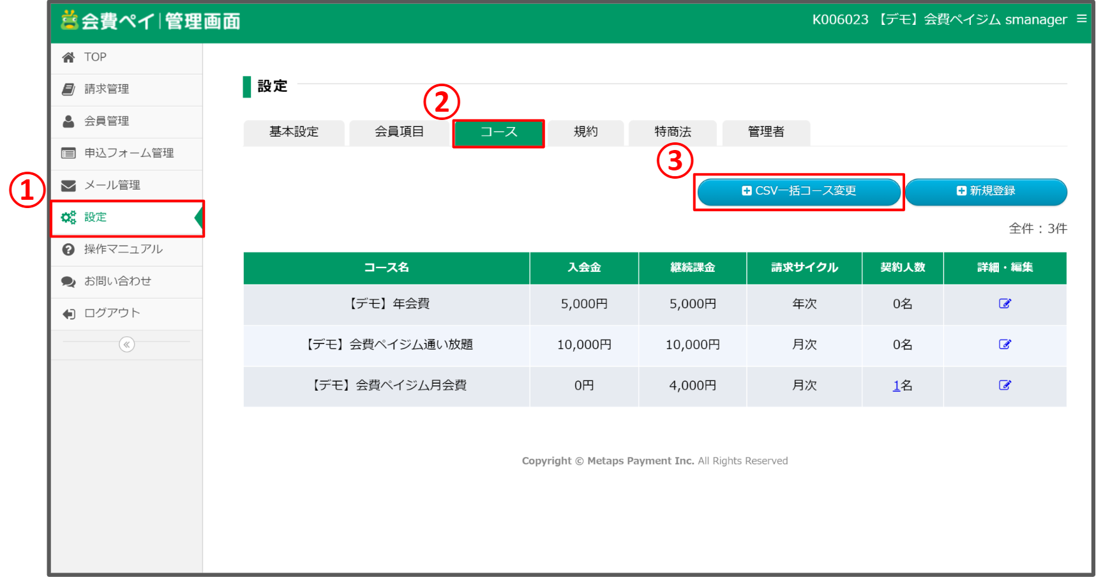Open edit icon for 会費ペイジム通い放題 course
Viewport: 1096px width, 577px height.
[1005, 345]
